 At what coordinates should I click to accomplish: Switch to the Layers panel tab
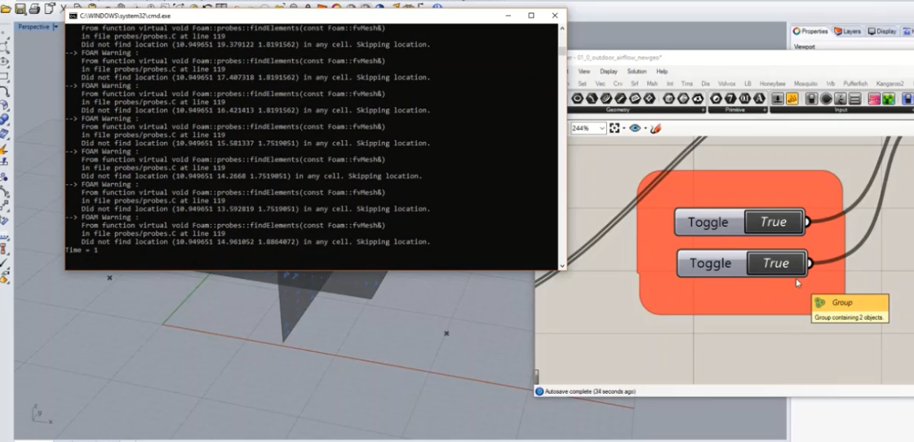pos(847,32)
